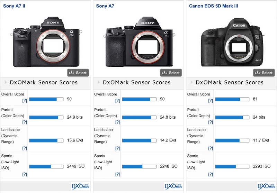This screenshot has width=277, height=193.
Task: Collapse Sony A7 DxOMark Sensor Scores arrow
Action: (99, 82)
